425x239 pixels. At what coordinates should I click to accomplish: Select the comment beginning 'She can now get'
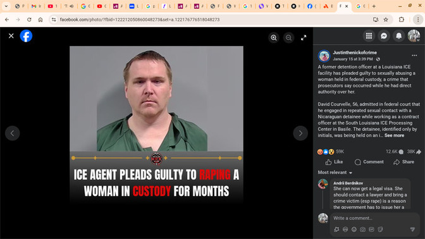click(370, 198)
